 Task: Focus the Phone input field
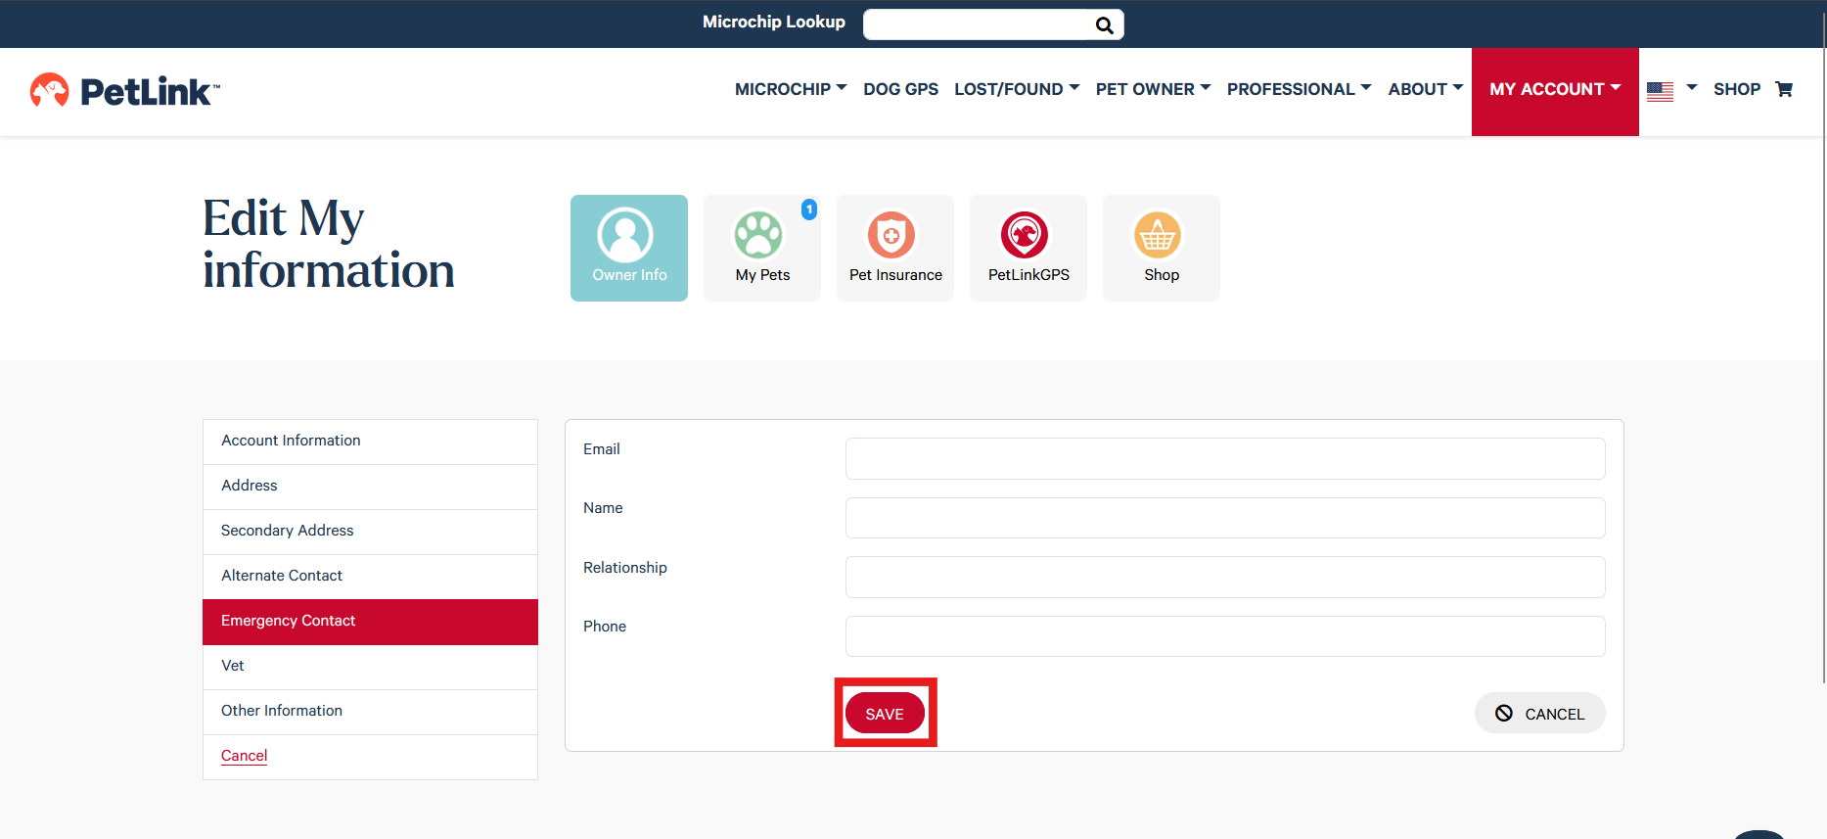click(x=1225, y=636)
